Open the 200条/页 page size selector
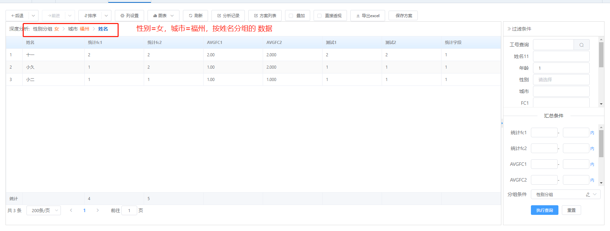This screenshot has height=231, width=610. coord(44,210)
